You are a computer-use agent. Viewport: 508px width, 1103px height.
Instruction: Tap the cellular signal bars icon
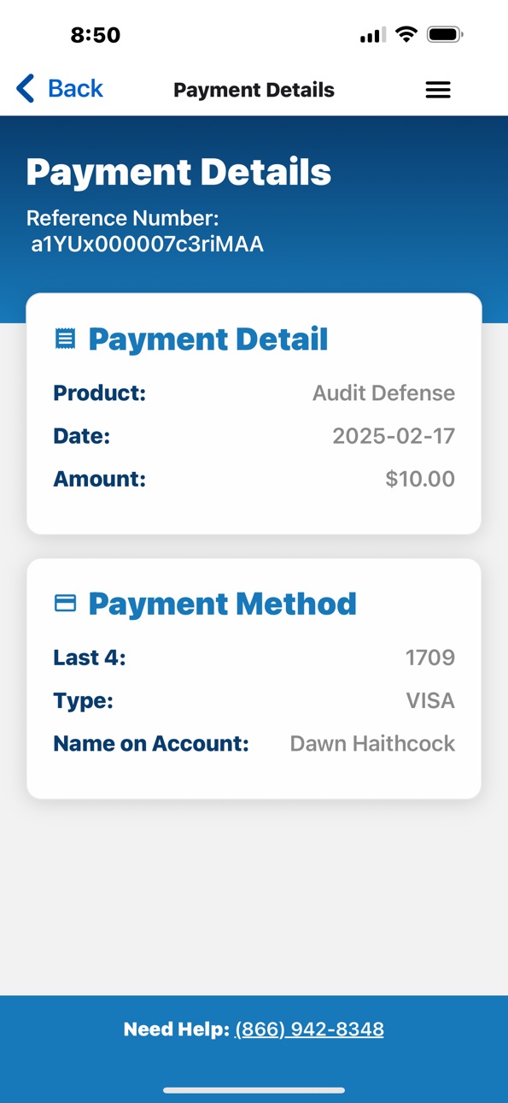(x=372, y=36)
